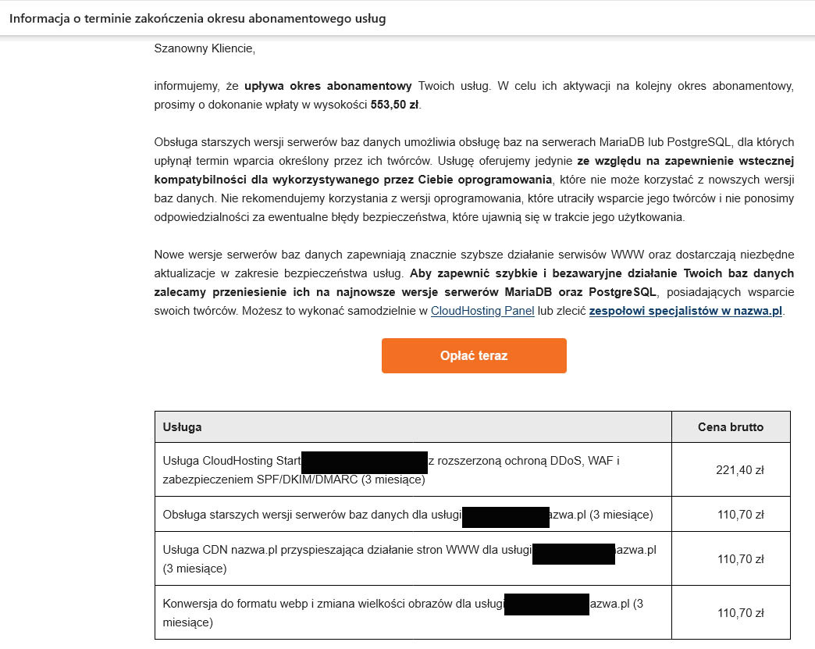The height and width of the screenshot is (649, 815).
Task: Click the price in the CDN service row
Action: (740, 559)
